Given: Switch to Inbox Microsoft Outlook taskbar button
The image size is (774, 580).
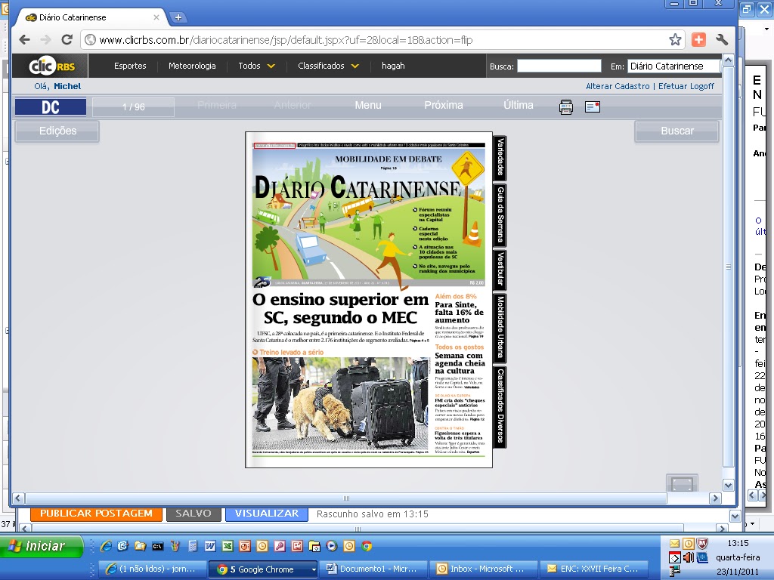Looking at the screenshot, I should coord(483,569).
